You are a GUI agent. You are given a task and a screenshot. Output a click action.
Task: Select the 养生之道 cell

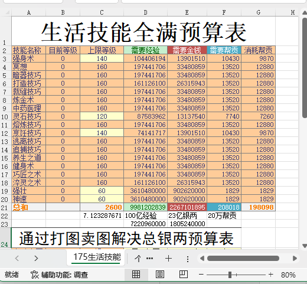[29, 158]
